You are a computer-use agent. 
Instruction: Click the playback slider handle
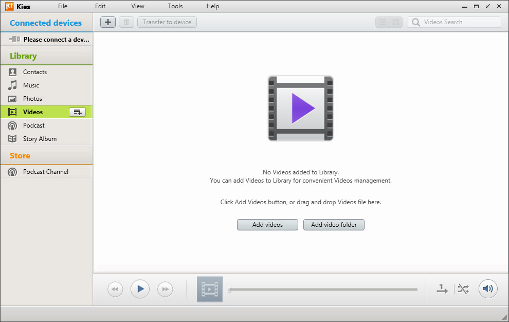pyautogui.click(x=229, y=289)
